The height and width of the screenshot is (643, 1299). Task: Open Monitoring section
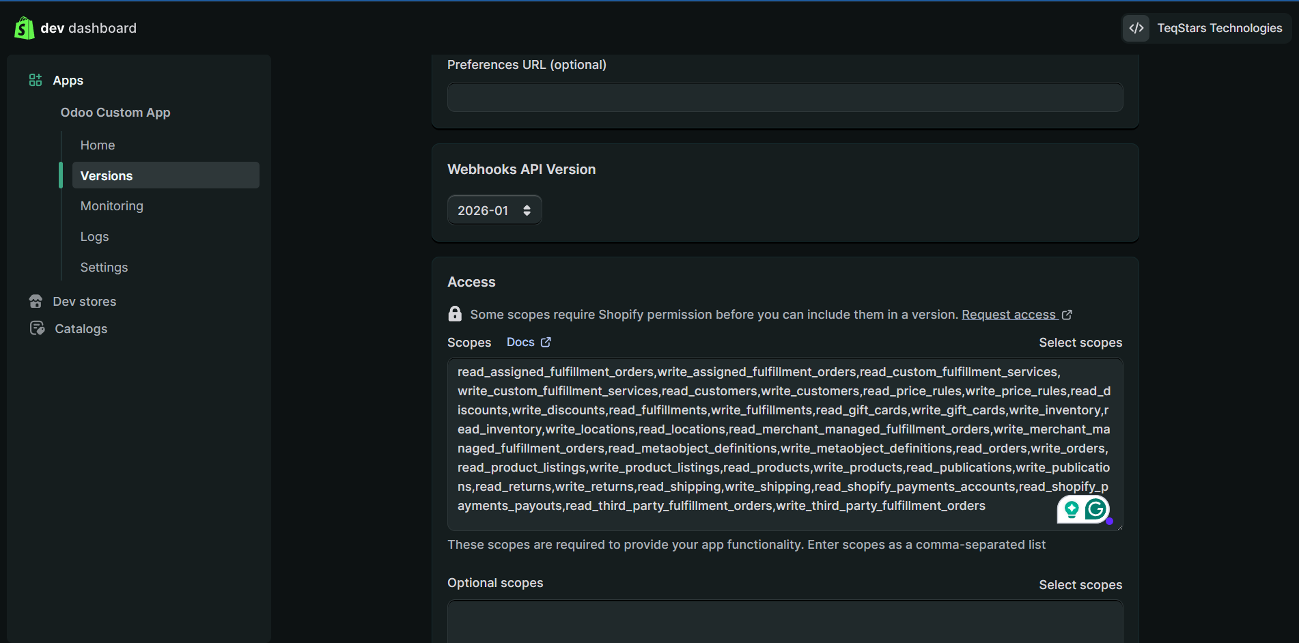(x=112, y=205)
